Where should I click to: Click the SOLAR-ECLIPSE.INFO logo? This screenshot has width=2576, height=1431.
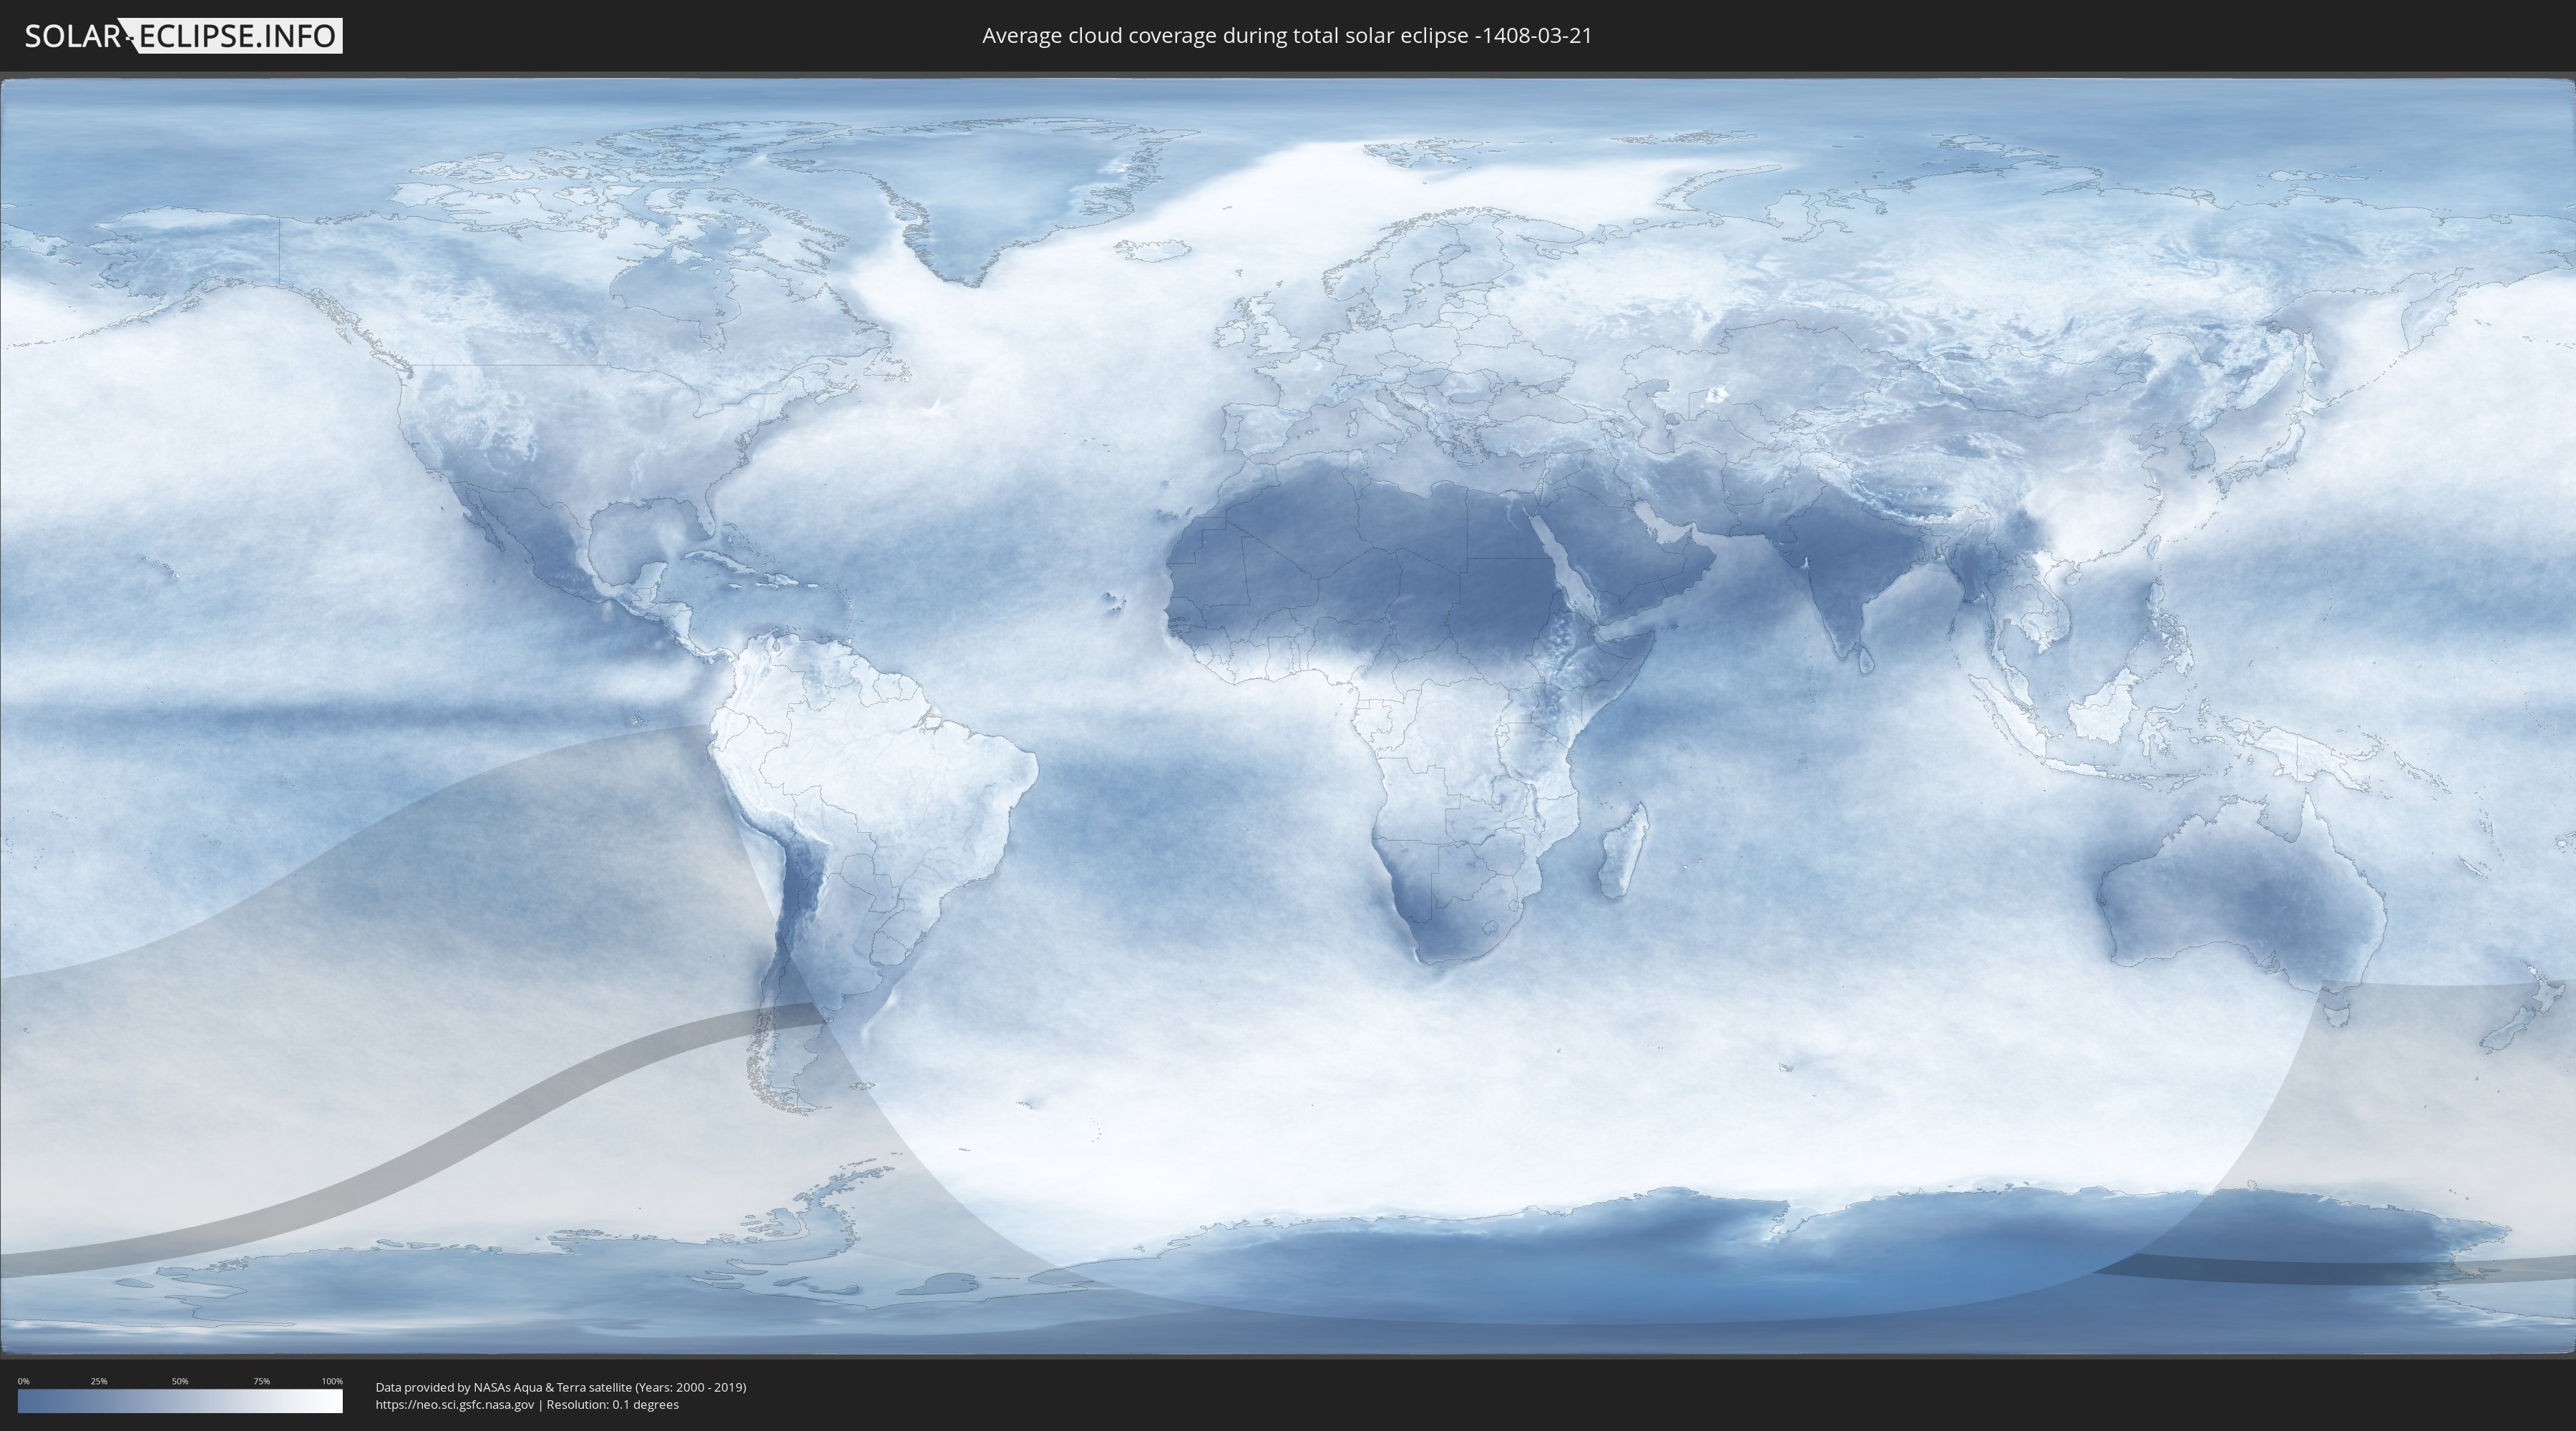click(183, 36)
